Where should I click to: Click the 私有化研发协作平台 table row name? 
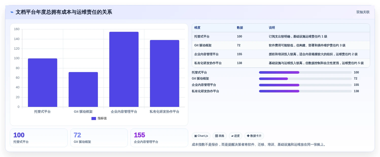coord(208,63)
